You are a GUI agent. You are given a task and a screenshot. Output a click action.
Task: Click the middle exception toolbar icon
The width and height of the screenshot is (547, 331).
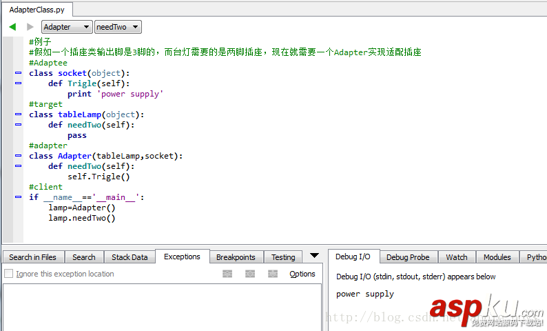[250, 274]
